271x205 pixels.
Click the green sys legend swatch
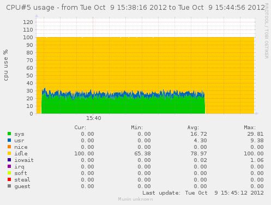coord(9,134)
